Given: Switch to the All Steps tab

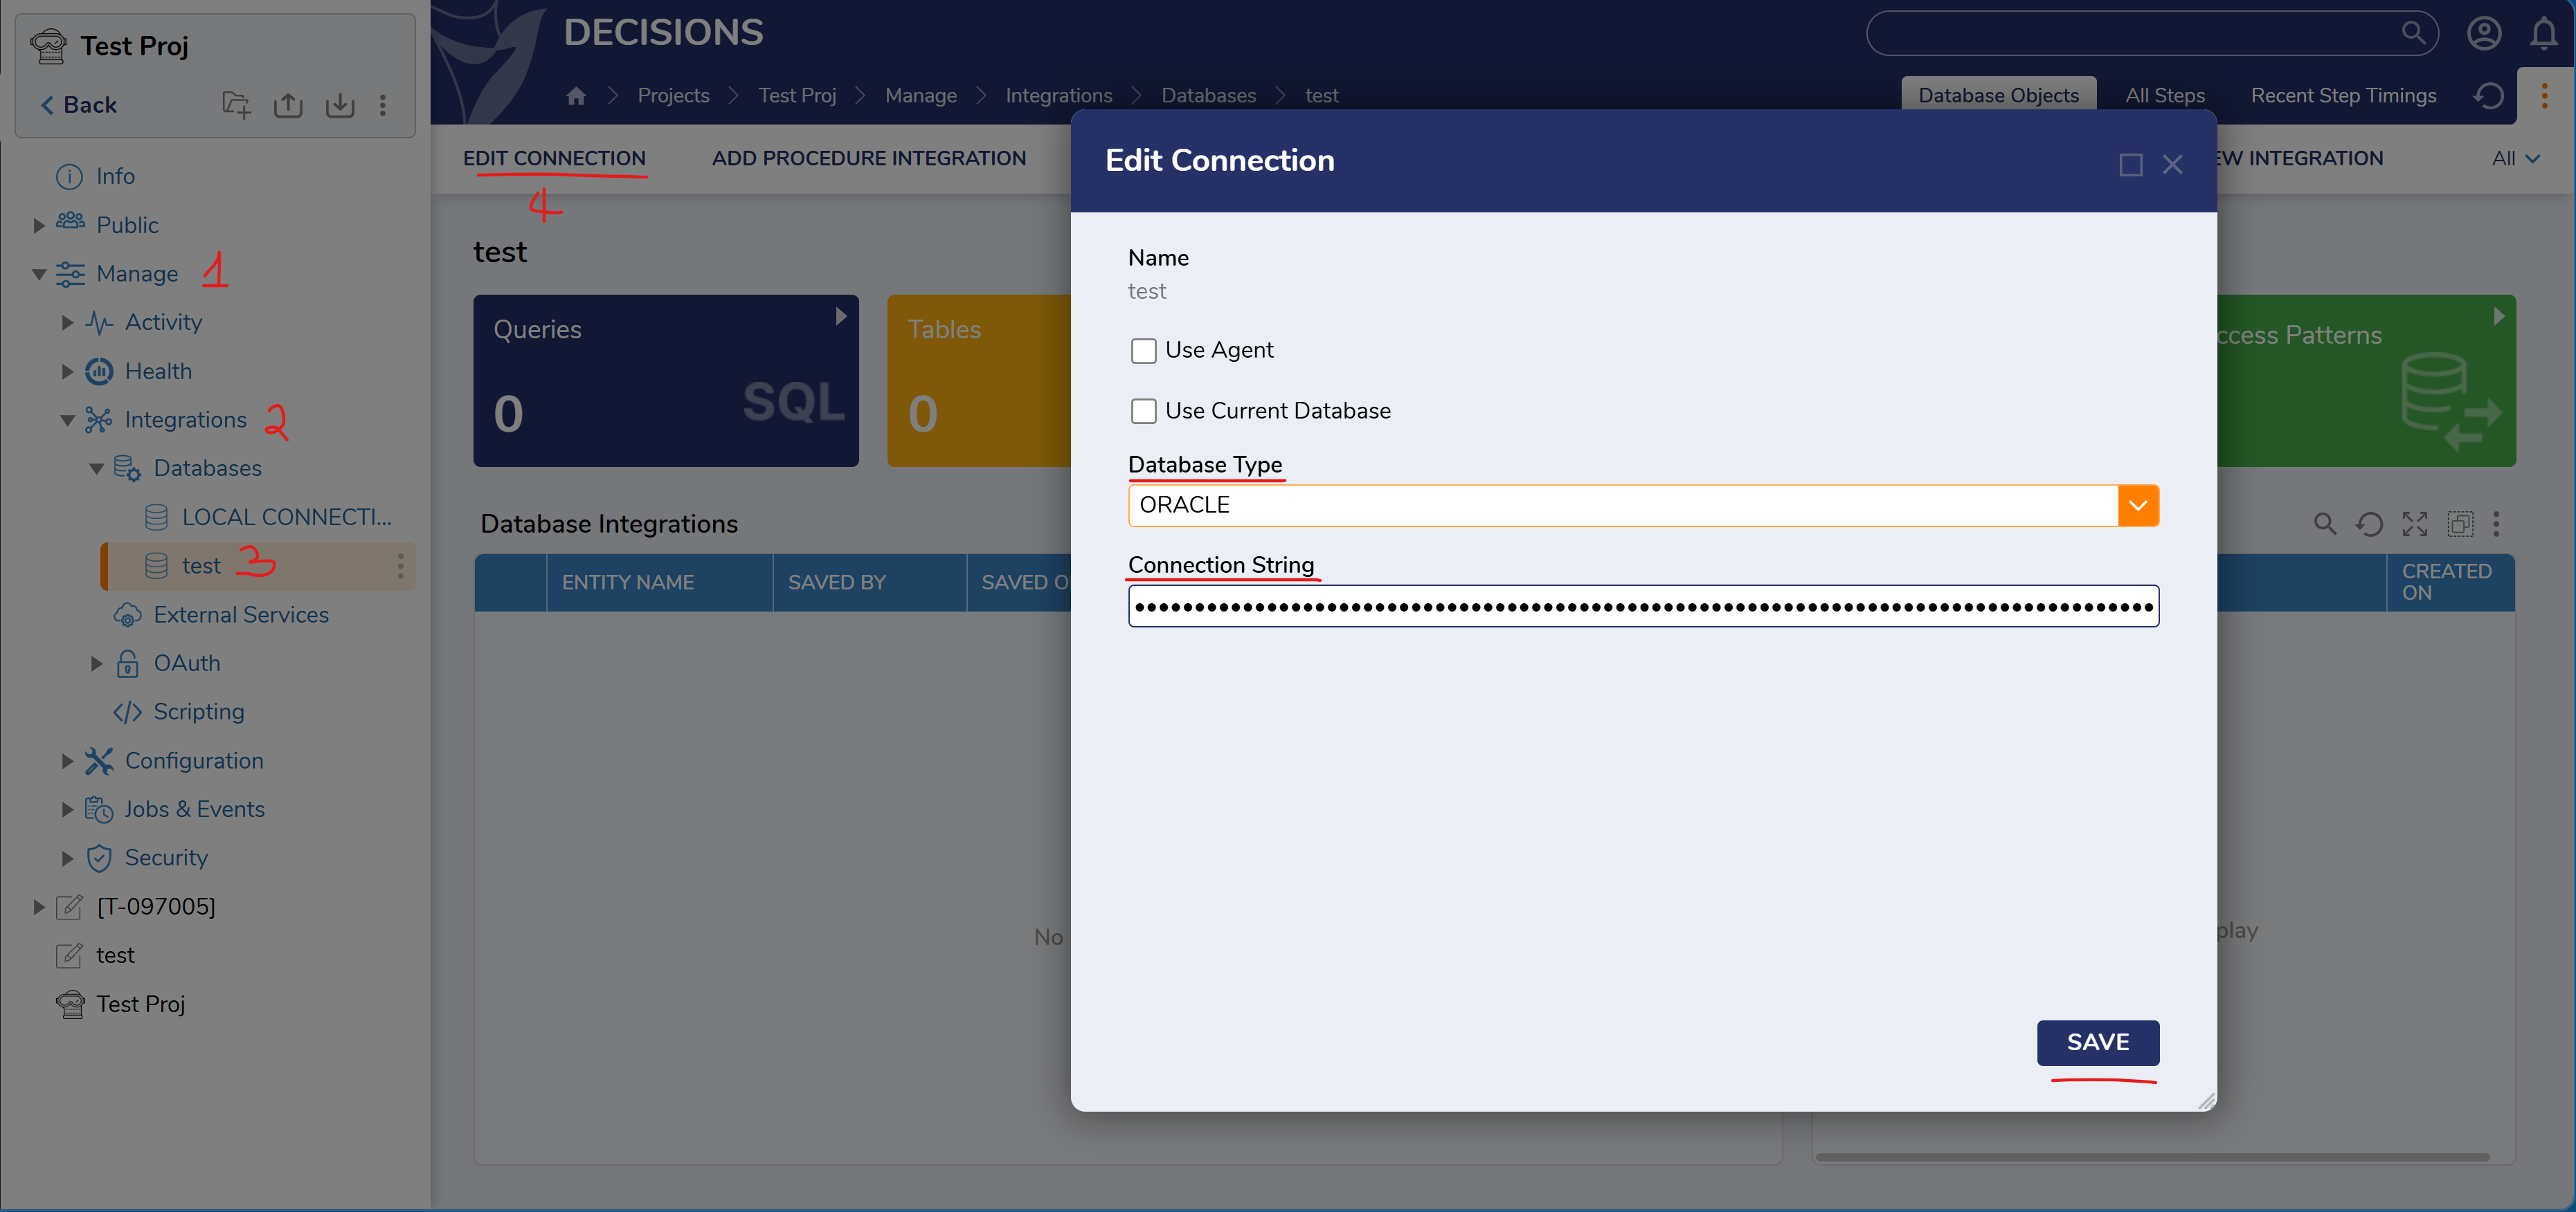Looking at the screenshot, I should (2164, 96).
